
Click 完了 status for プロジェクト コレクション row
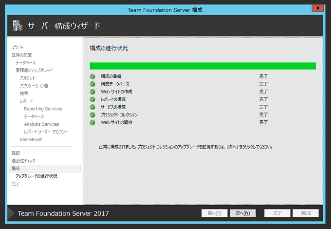(263, 114)
